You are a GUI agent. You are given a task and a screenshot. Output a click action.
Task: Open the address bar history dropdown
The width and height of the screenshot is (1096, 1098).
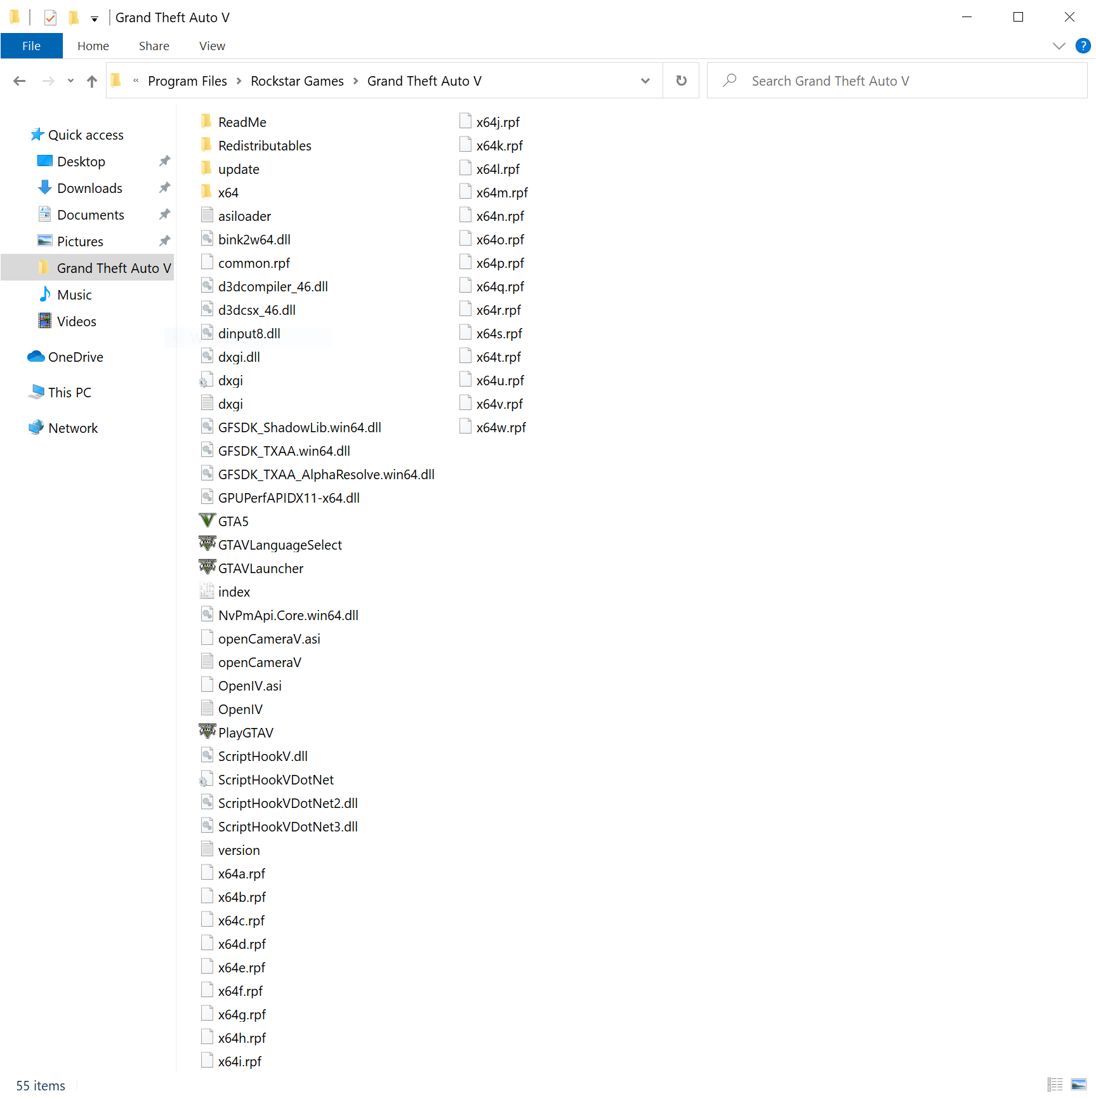[645, 81]
